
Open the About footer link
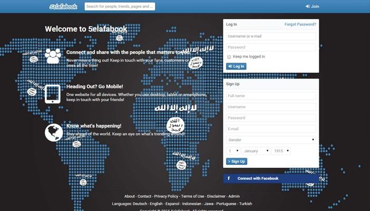pos(130,196)
